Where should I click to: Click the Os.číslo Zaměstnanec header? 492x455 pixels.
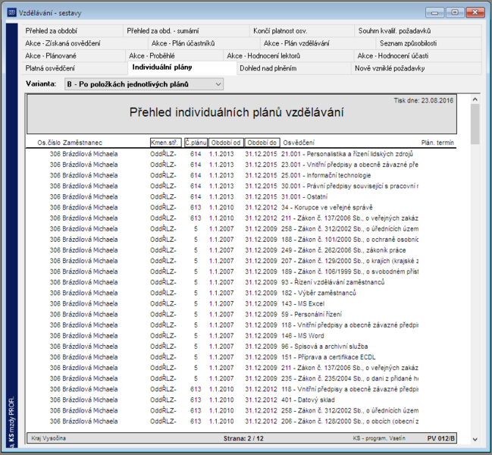tap(70, 143)
